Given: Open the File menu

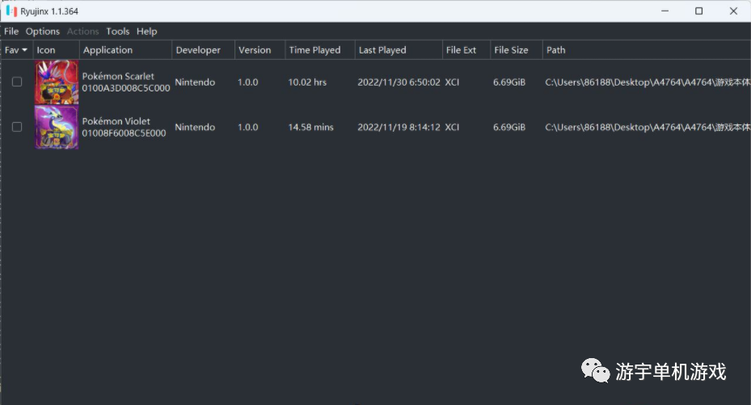Looking at the screenshot, I should coord(11,31).
